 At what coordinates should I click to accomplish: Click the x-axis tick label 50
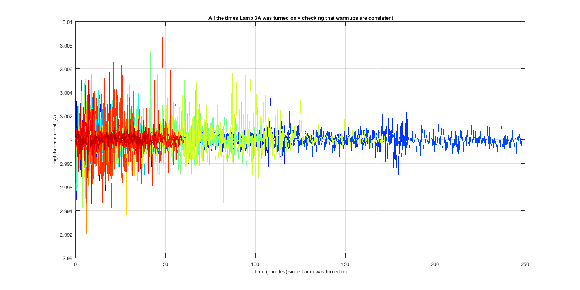(165, 264)
